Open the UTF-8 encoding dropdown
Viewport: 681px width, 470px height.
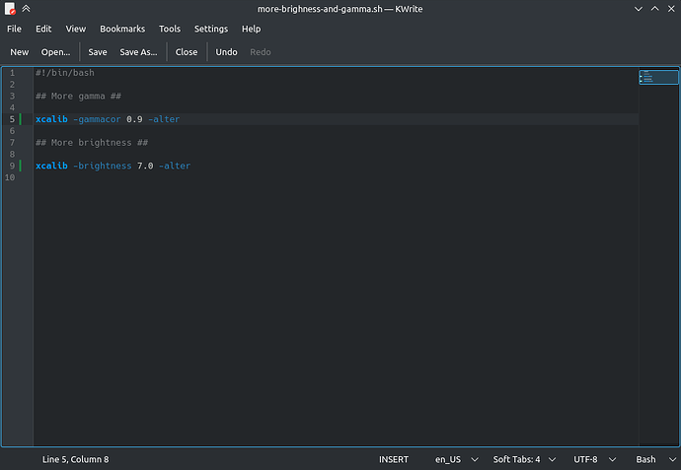click(594, 459)
